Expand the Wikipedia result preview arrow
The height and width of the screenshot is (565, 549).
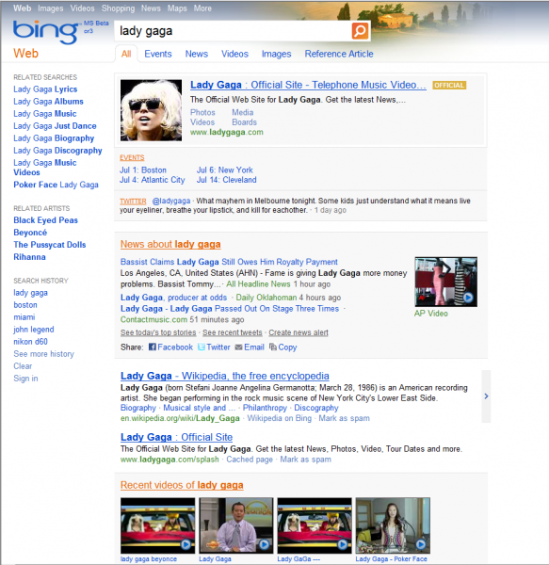[x=486, y=396]
